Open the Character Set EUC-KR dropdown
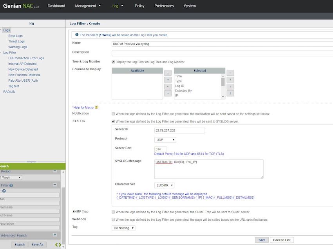Viewport: 333px width, 249px height. point(165,185)
